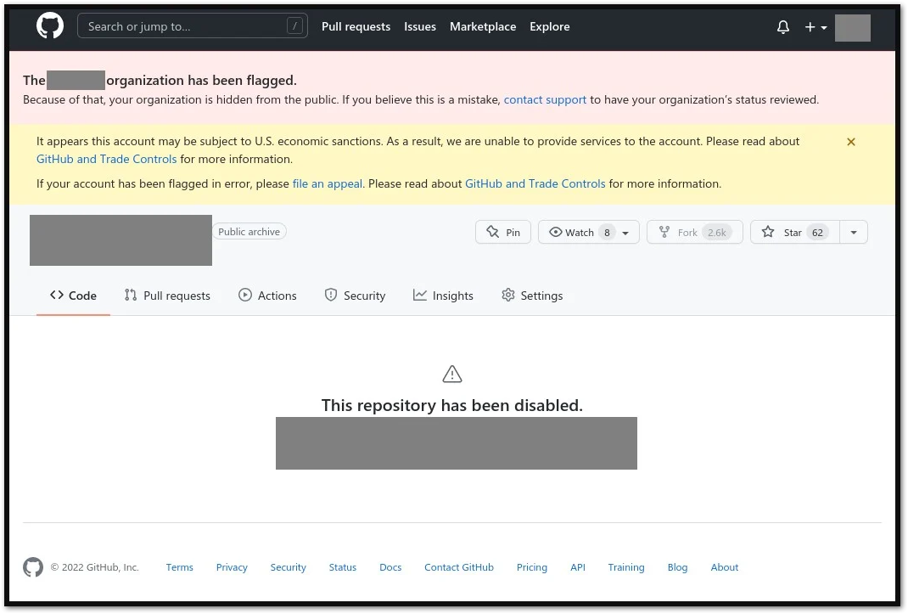The image size is (908, 614).
Task: Open first GitHub and Trade Controls link
Action: pos(107,159)
